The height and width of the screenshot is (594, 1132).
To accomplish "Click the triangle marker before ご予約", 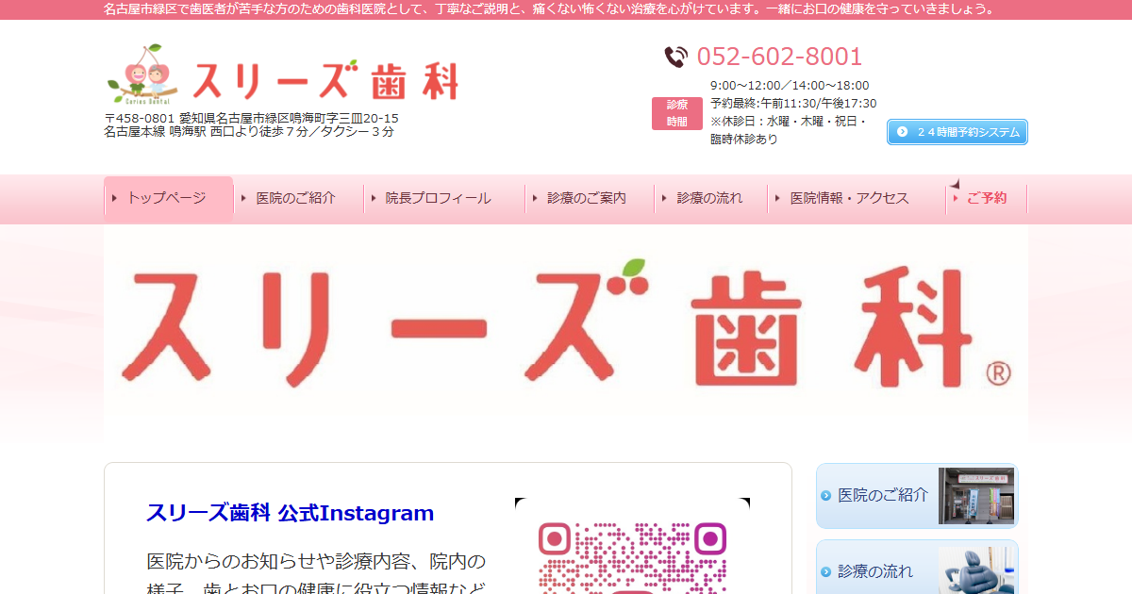I will pyautogui.click(x=957, y=198).
